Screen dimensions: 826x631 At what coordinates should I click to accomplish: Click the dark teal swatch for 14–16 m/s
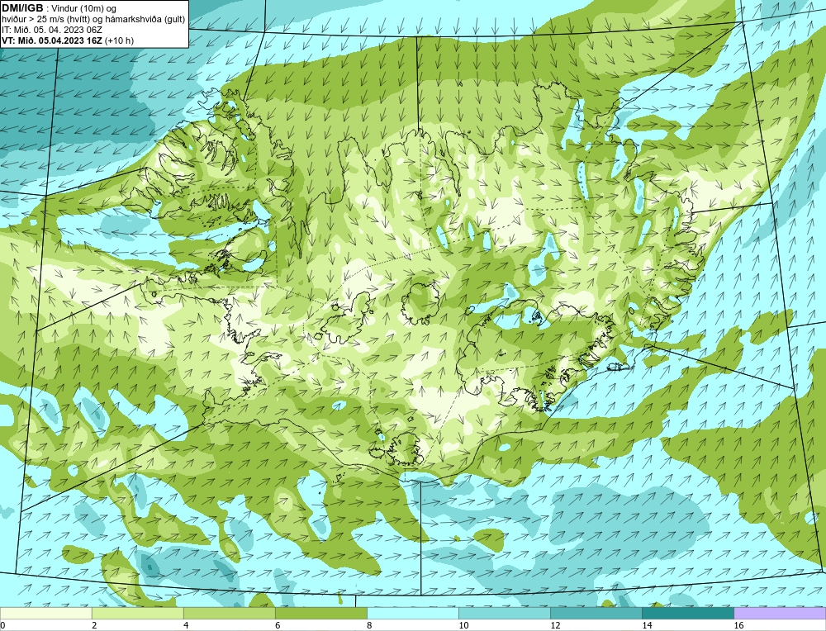pos(687,613)
